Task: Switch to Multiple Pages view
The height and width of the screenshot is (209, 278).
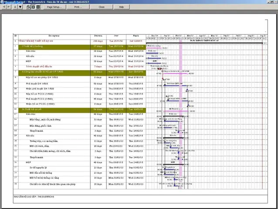Action: (38, 7)
